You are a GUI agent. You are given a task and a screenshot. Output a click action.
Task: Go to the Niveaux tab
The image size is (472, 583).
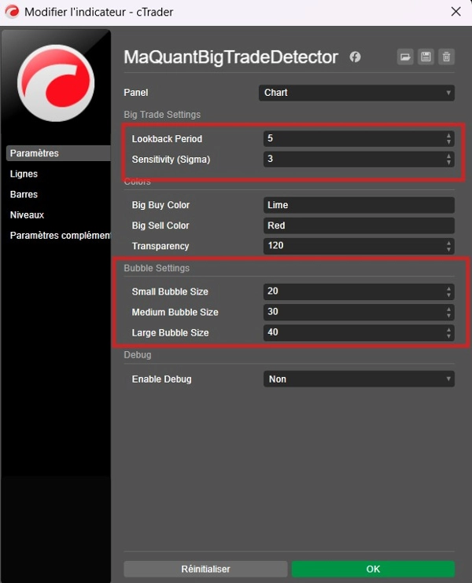pyautogui.click(x=27, y=215)
